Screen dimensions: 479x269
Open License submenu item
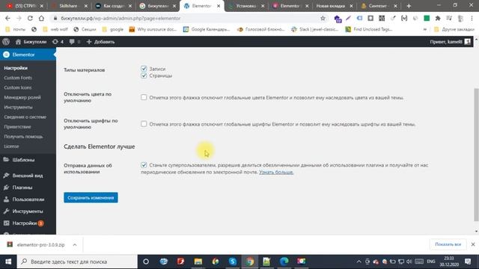point(12,146)
